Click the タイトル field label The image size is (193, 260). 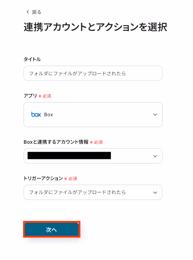(x=32, y=59)
